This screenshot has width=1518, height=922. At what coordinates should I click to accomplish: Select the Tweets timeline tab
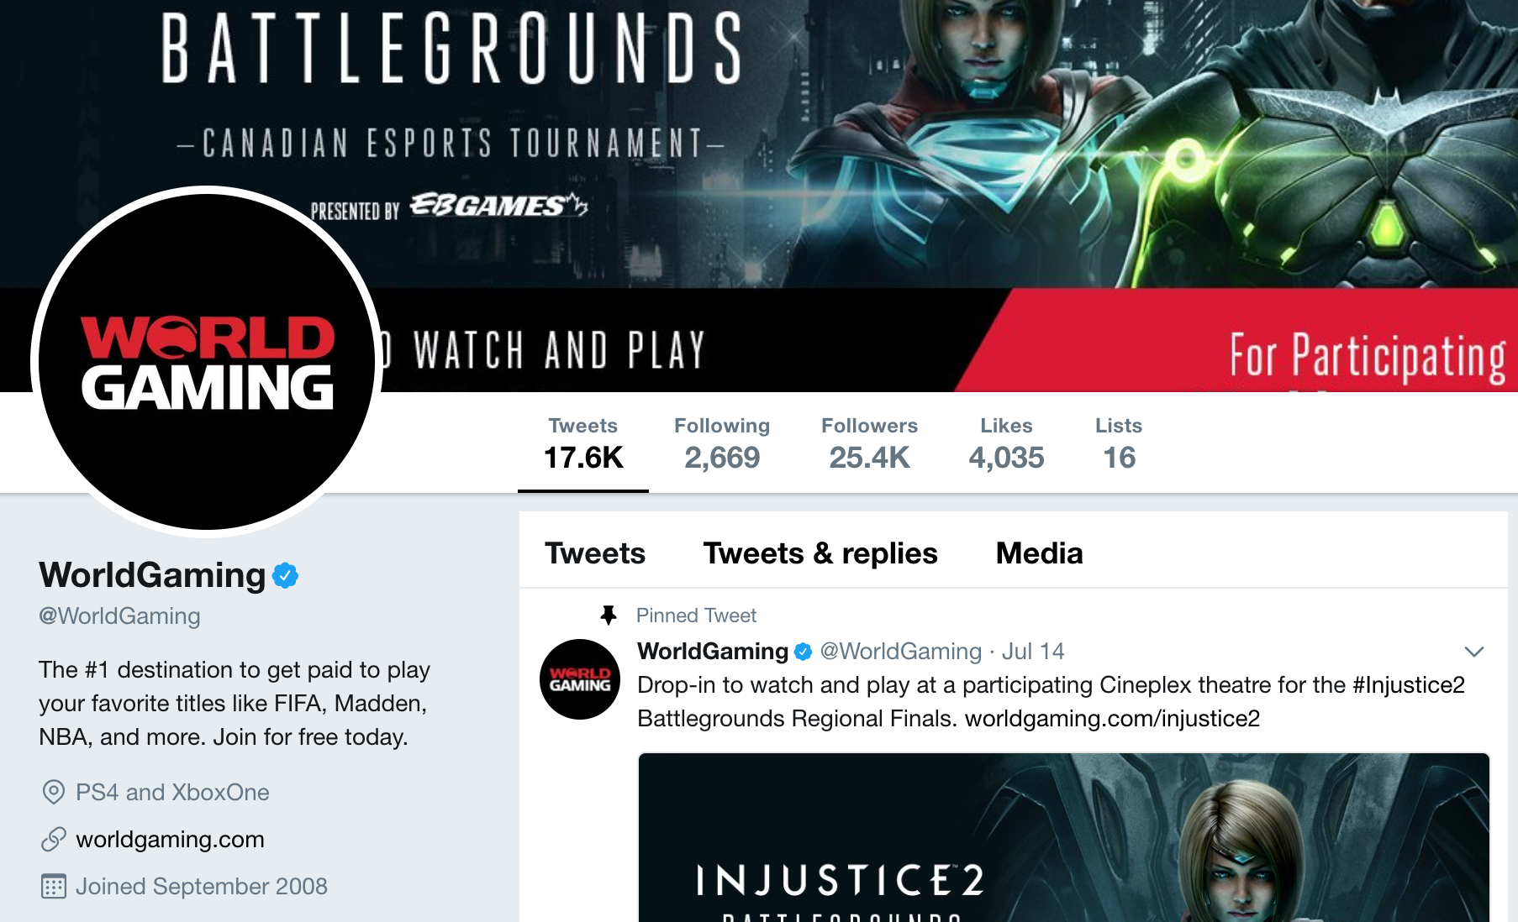594,553
